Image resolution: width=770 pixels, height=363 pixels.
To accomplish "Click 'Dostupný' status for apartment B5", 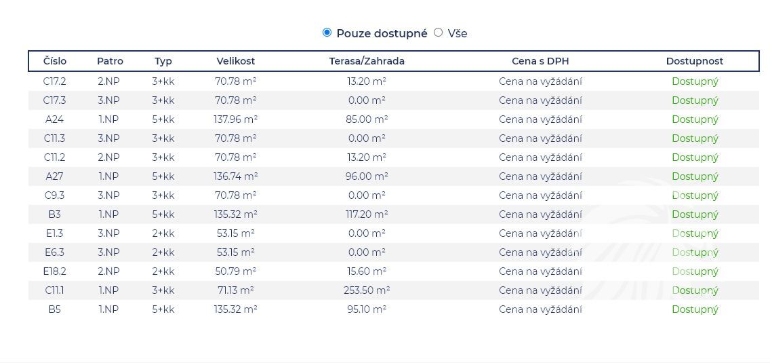I will tap(695, 309).
